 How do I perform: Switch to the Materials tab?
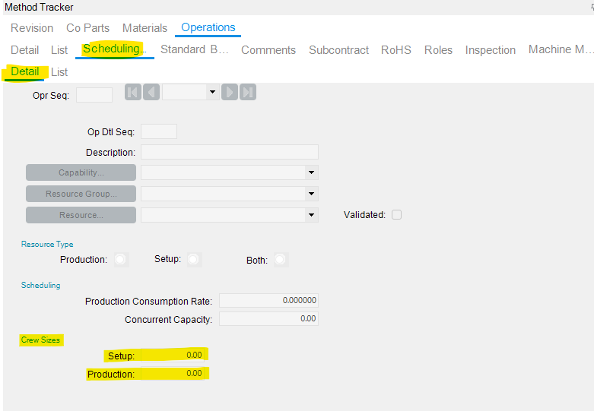pyautogui.click(x=145, y=28)
